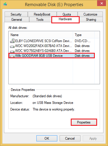Click the 'Manufacturer:' label

(x=20, y=96)
